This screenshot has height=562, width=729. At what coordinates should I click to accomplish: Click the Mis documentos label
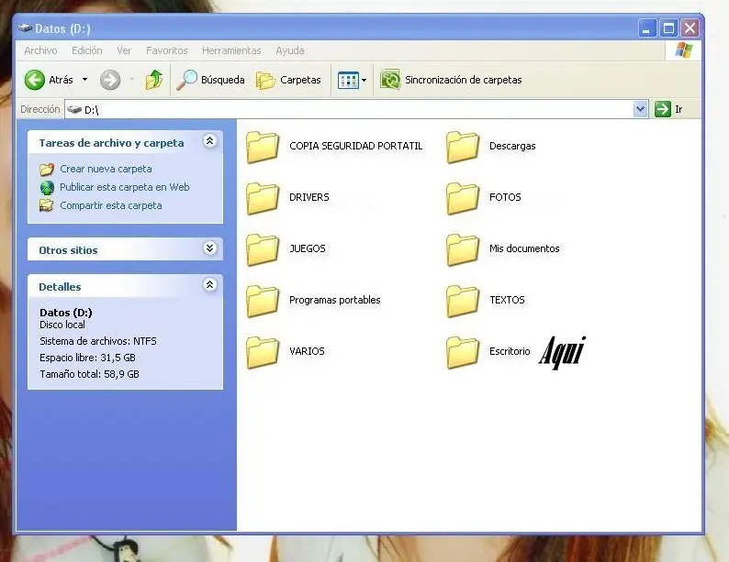pos(524,248)
